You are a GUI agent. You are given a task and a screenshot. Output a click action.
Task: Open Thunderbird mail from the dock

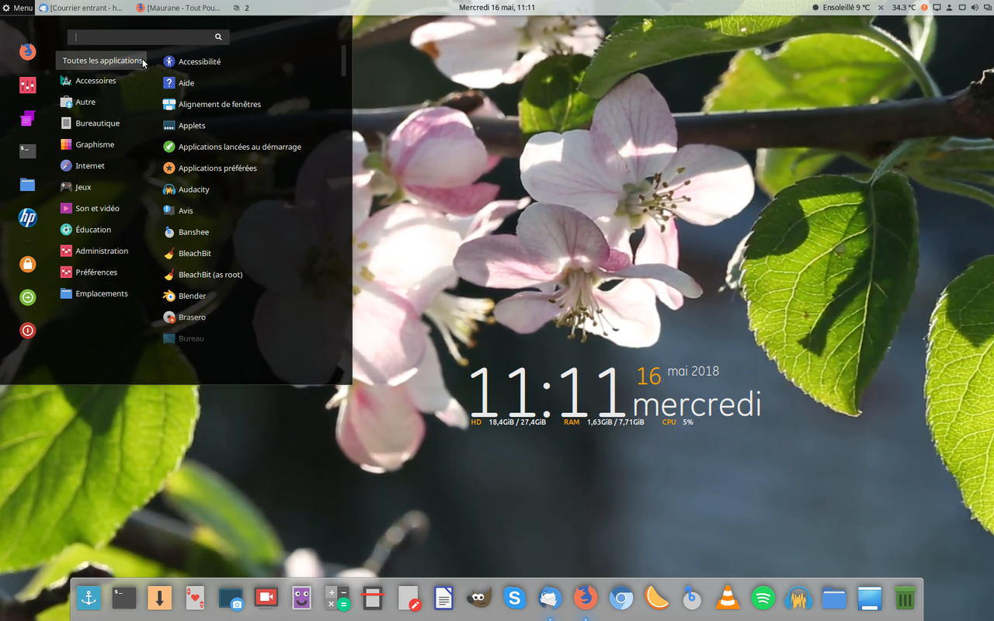point(550,598)
